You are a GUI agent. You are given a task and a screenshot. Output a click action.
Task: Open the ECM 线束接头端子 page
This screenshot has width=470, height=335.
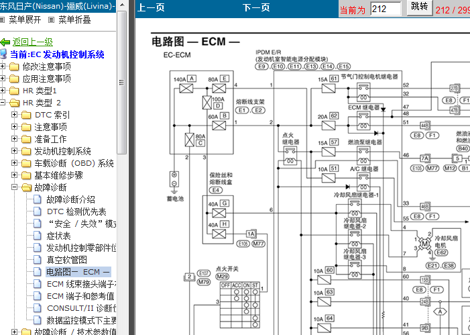(x=82, y=284)
